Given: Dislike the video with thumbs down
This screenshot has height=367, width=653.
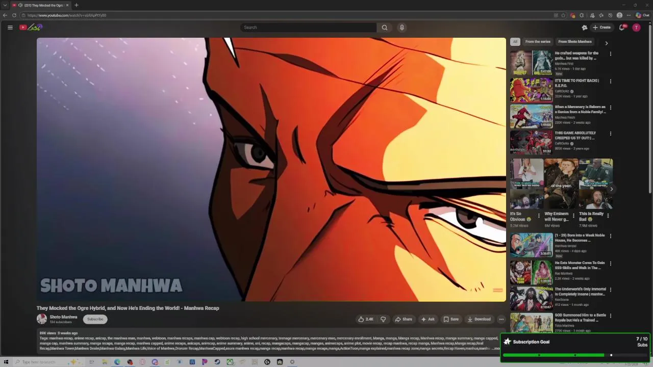Looking at the screenshot, I should (383, 319).
